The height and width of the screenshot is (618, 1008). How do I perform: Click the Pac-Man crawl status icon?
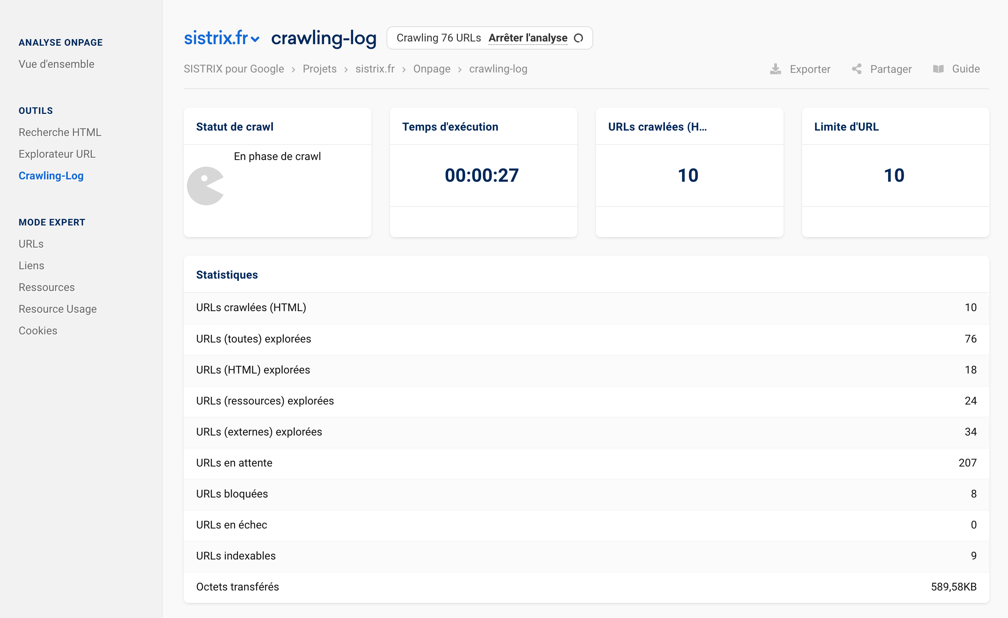coord(205,186)
